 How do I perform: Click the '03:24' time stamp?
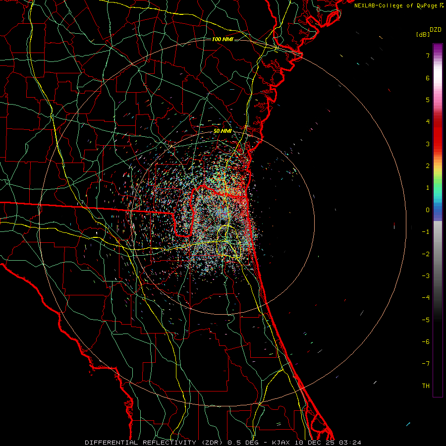coord(350,443)
